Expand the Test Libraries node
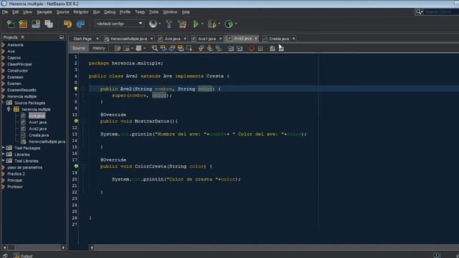The image size is (459, 258). (x=3, y=161)
